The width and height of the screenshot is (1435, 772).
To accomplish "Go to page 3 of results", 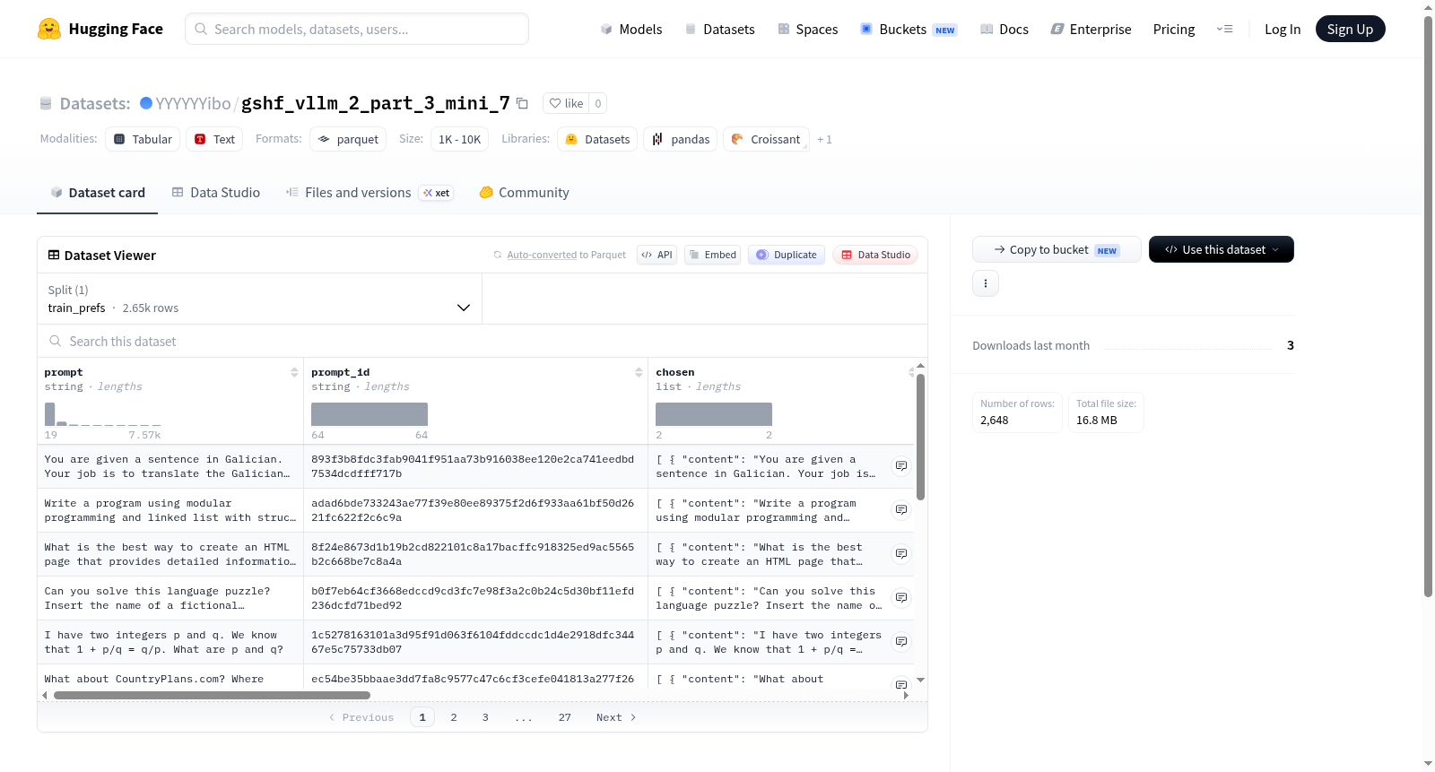I will (485, 717).
